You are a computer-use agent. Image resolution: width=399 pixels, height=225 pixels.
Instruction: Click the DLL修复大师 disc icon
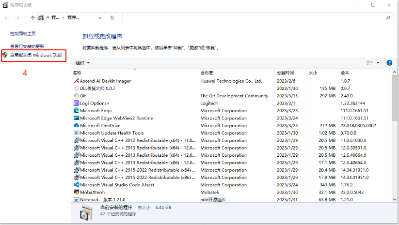pos(76,89)
